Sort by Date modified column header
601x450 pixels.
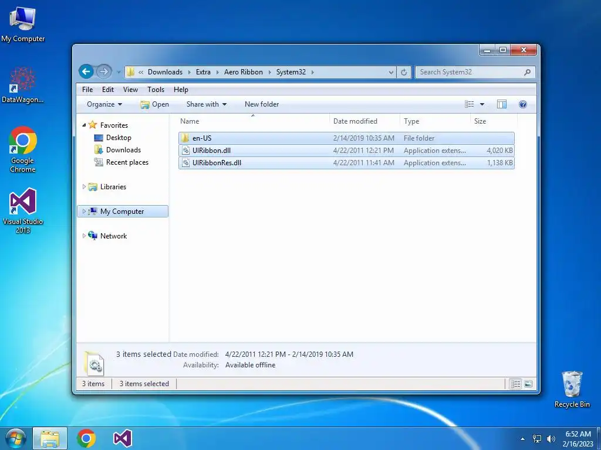364,121
